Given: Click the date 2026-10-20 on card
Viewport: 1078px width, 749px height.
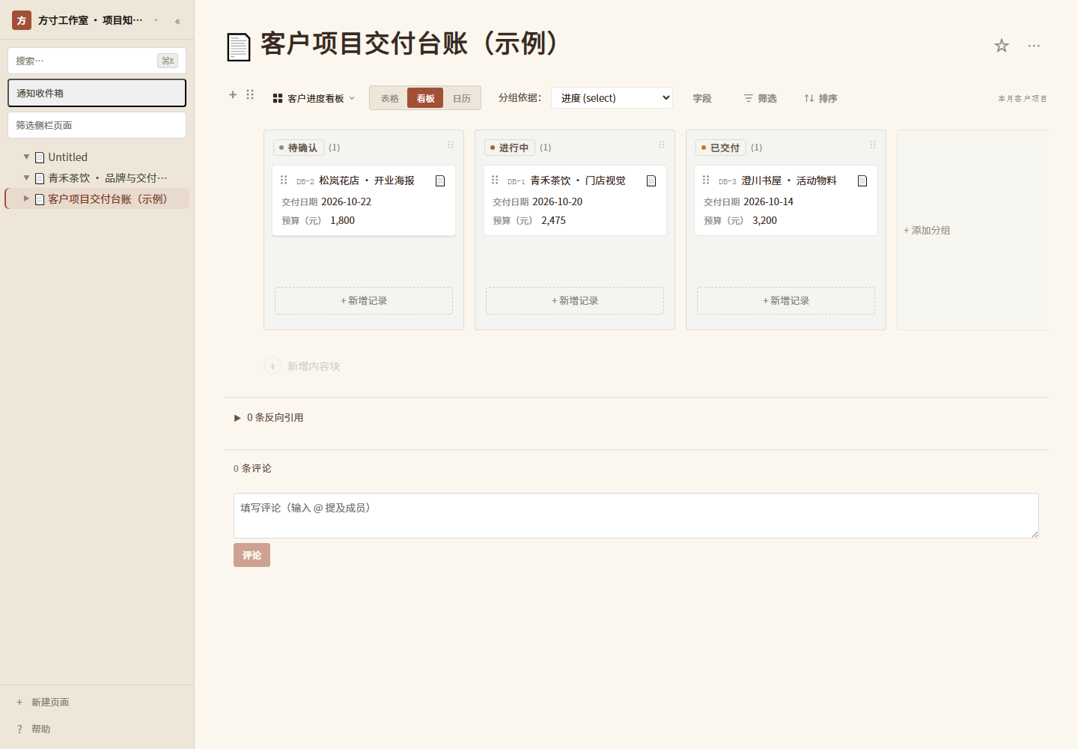Looking at the screenshot, I should coord(557,201).
